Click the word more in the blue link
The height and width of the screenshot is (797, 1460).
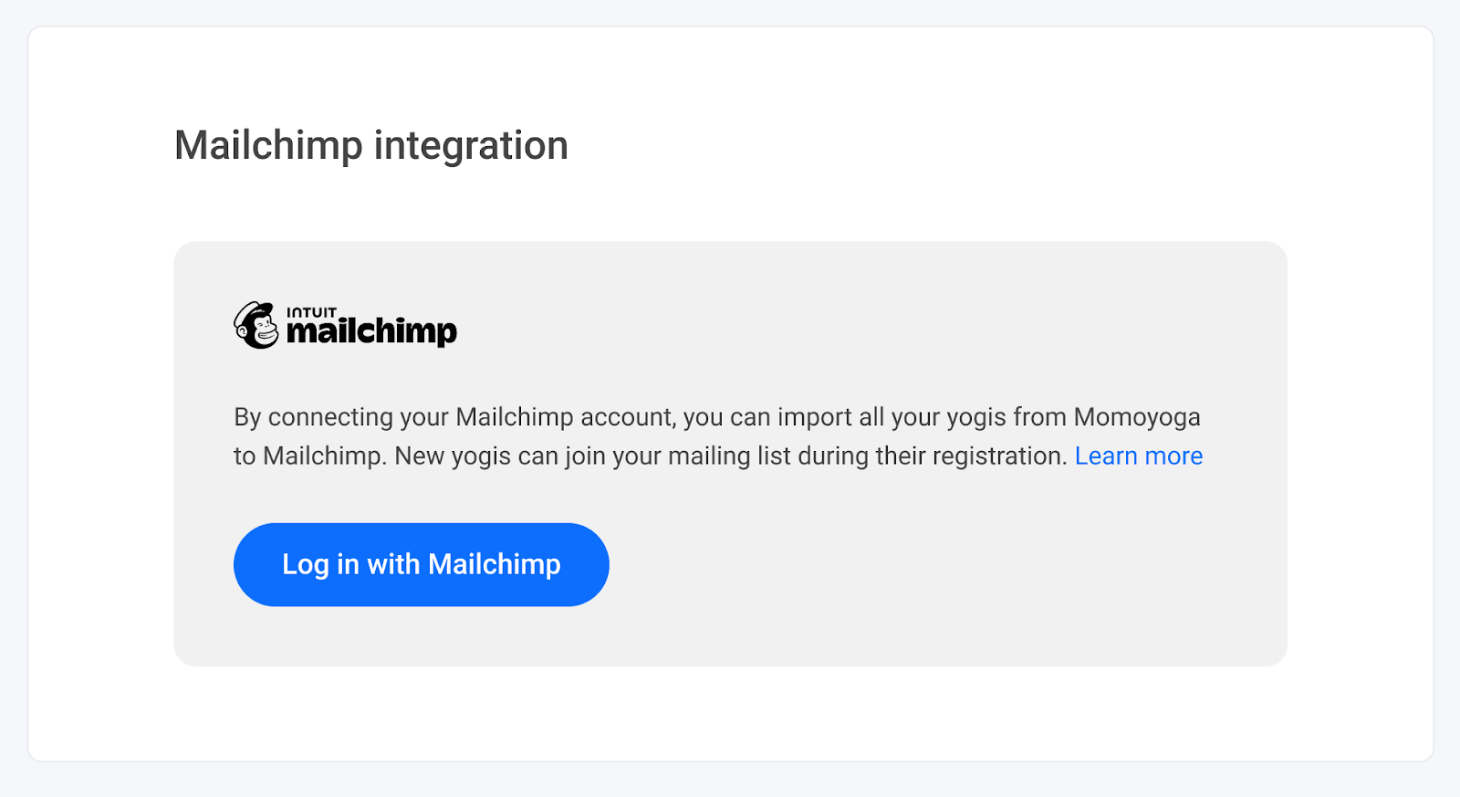[x=1173, y=456]
